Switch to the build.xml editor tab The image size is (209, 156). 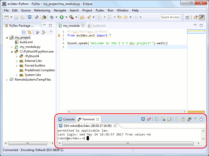(x=97, y=26)
